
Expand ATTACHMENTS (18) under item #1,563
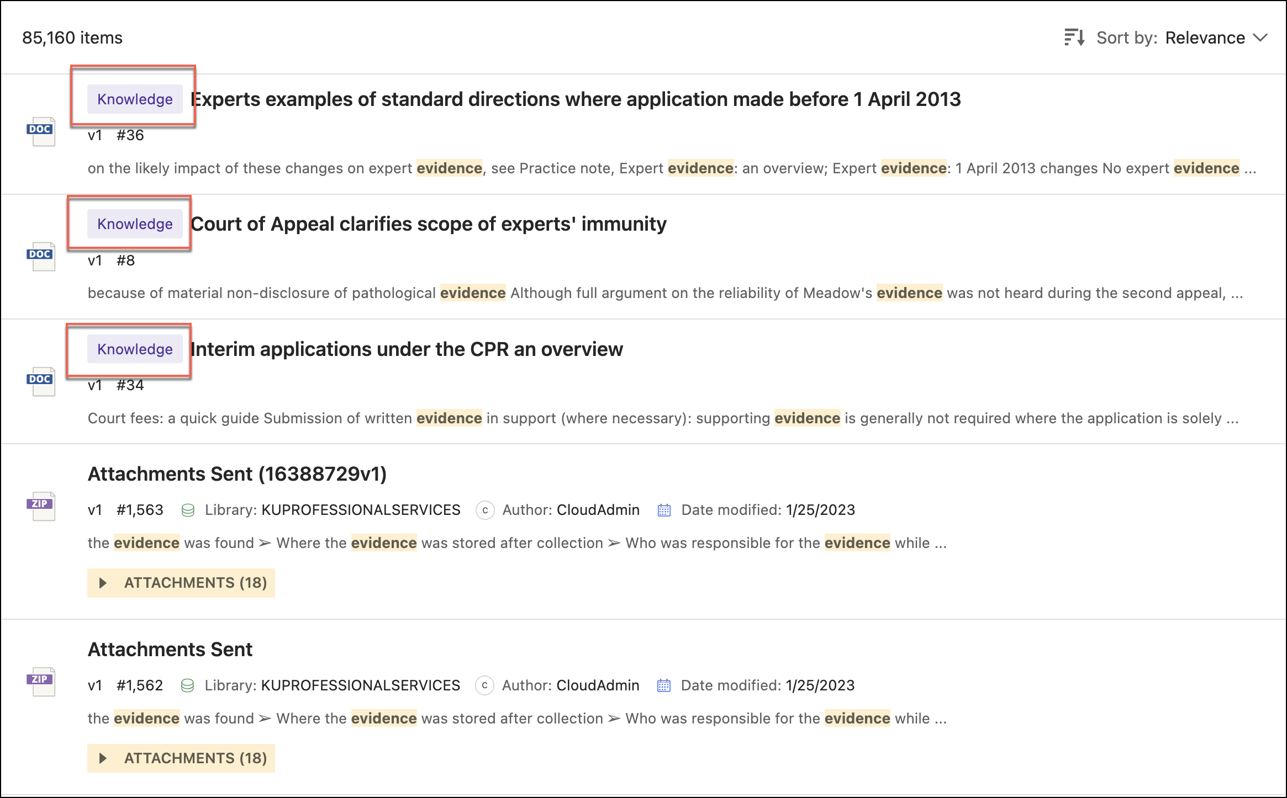point(181,583)
